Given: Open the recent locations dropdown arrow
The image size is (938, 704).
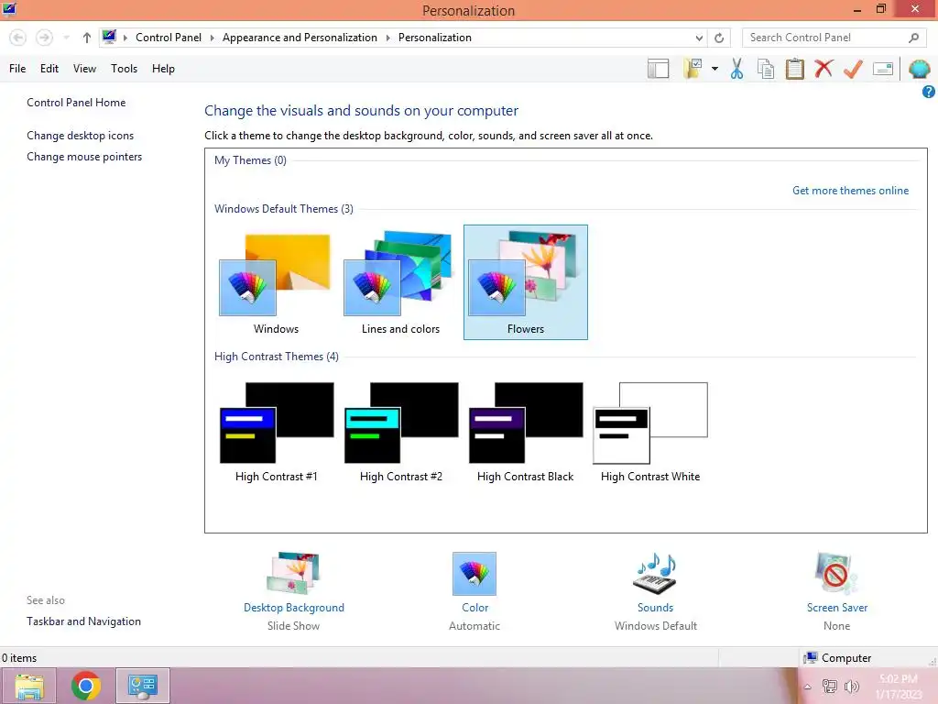Looking at the screenshot, I should 66,38.
